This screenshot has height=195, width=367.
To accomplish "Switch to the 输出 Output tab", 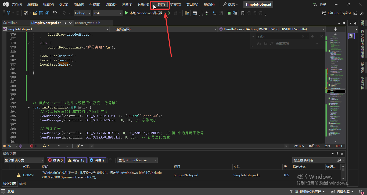I will 23,184.
